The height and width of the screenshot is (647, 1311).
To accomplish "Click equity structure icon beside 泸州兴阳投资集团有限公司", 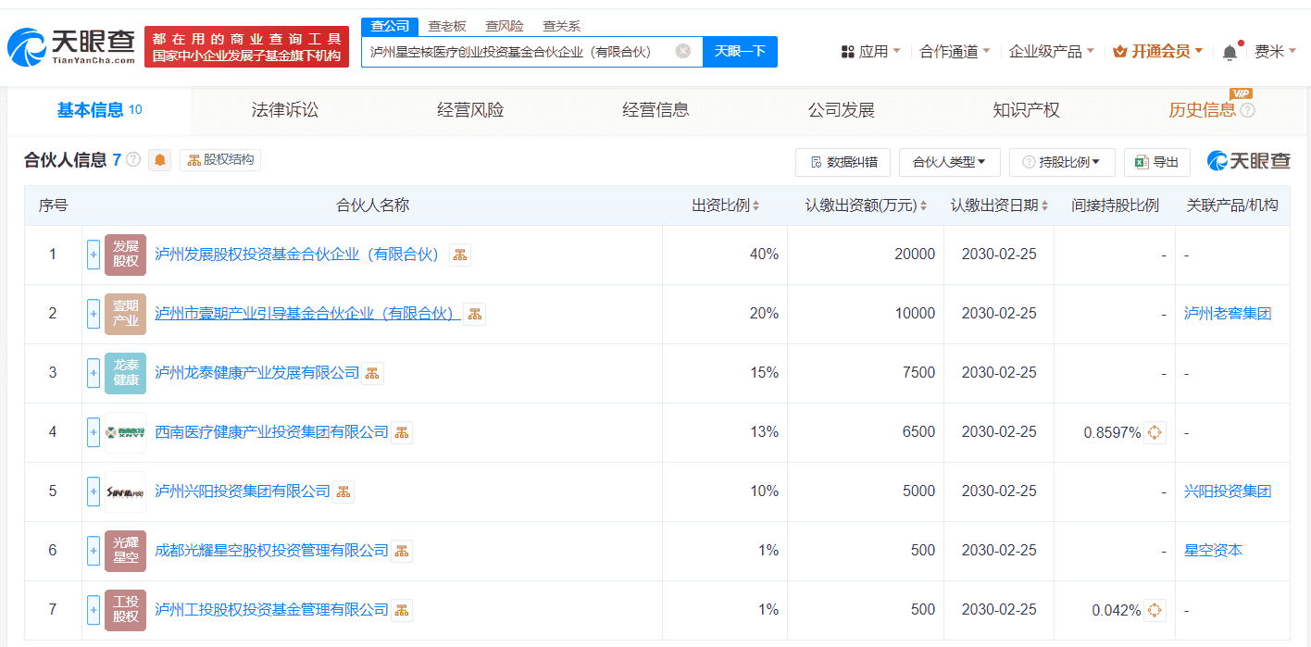I will point(343,491).
